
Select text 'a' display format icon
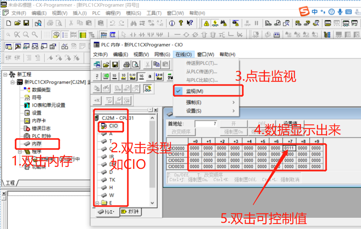pos(150,76)
